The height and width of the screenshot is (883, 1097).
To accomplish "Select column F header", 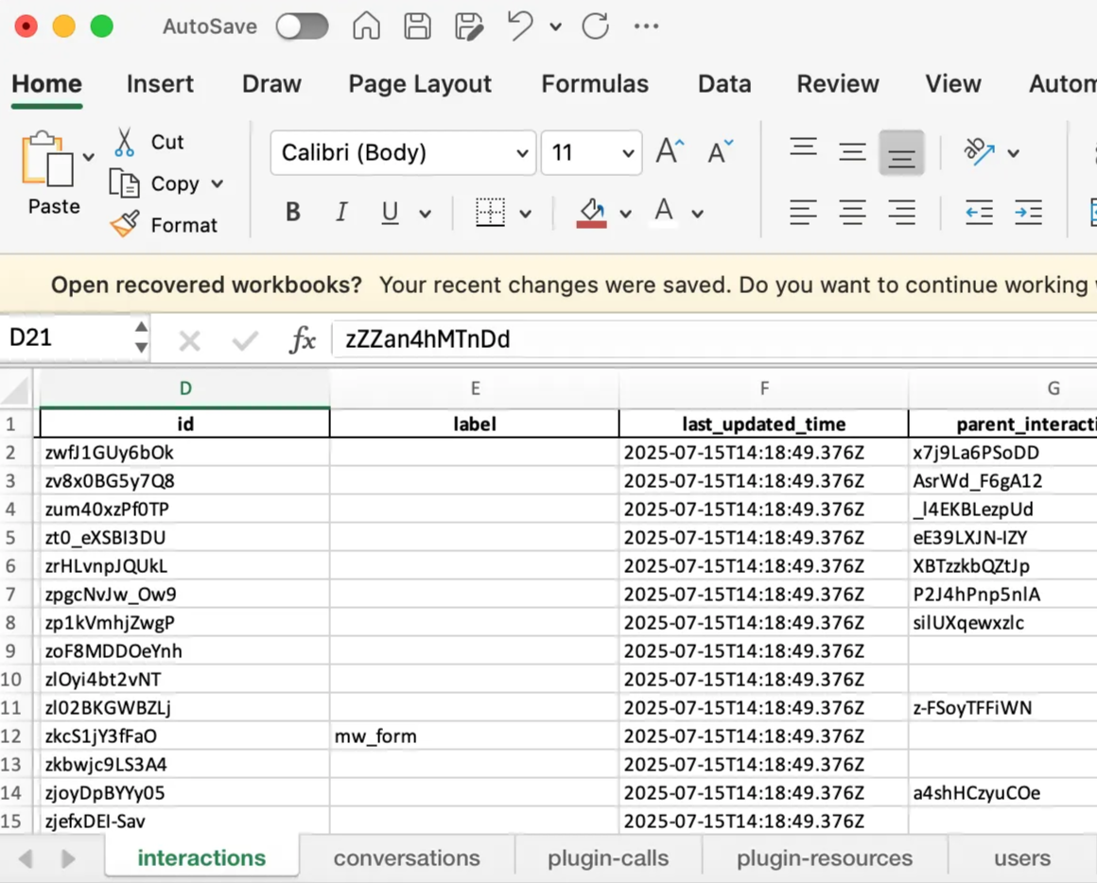I will coord(764,389).
